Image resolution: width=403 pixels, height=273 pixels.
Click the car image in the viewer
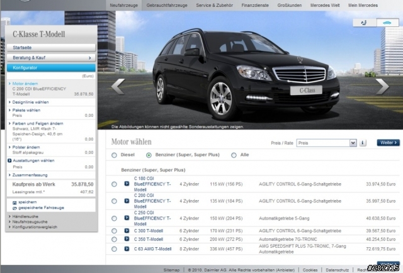[247, 74]
